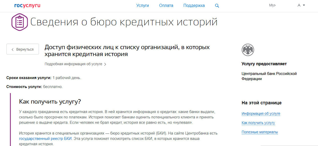Click the search magnifier icon
Screen dimensions: 318x146
click(217, 6)
